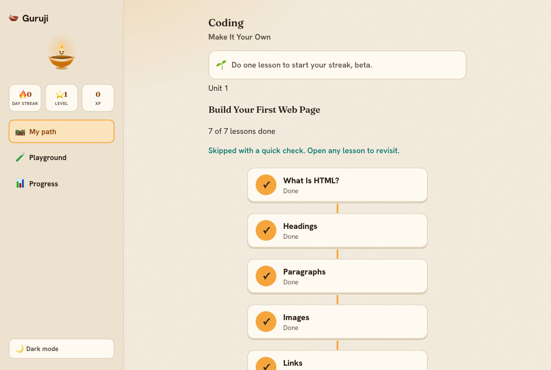The image size is (551, 370).
Task: Click the Done status under Images
Action: click(x=291, y=328)
